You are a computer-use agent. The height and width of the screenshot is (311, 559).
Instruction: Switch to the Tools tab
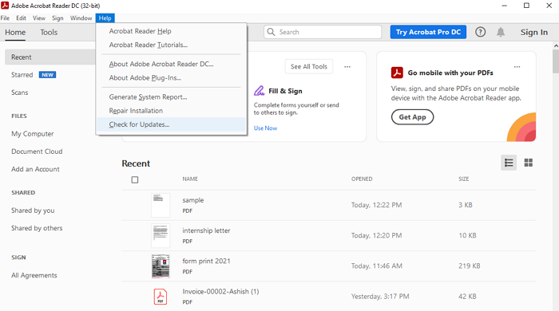pyautogui.click(x=49, y=33)
